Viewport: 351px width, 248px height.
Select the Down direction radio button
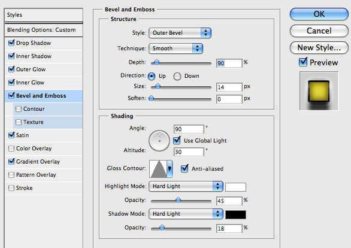(x=177, y=76)
